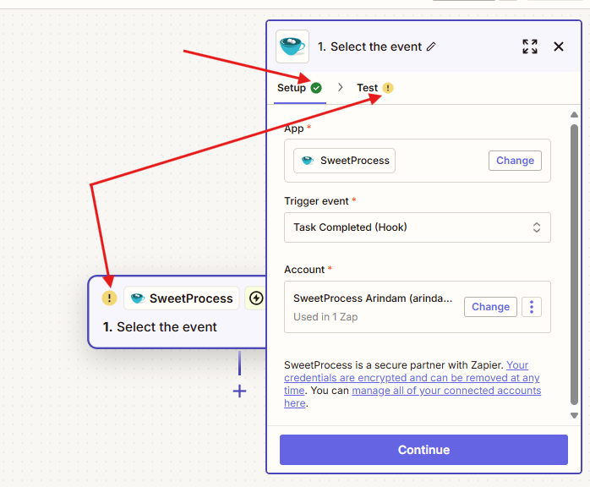This screenshot has height=487, width=590.
Task: Change the SweetProcess app
Action: 515,161
